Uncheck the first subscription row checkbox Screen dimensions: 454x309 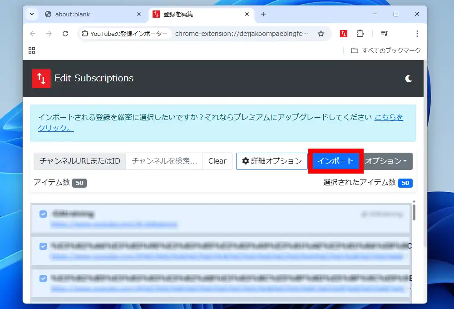(43, 214)
